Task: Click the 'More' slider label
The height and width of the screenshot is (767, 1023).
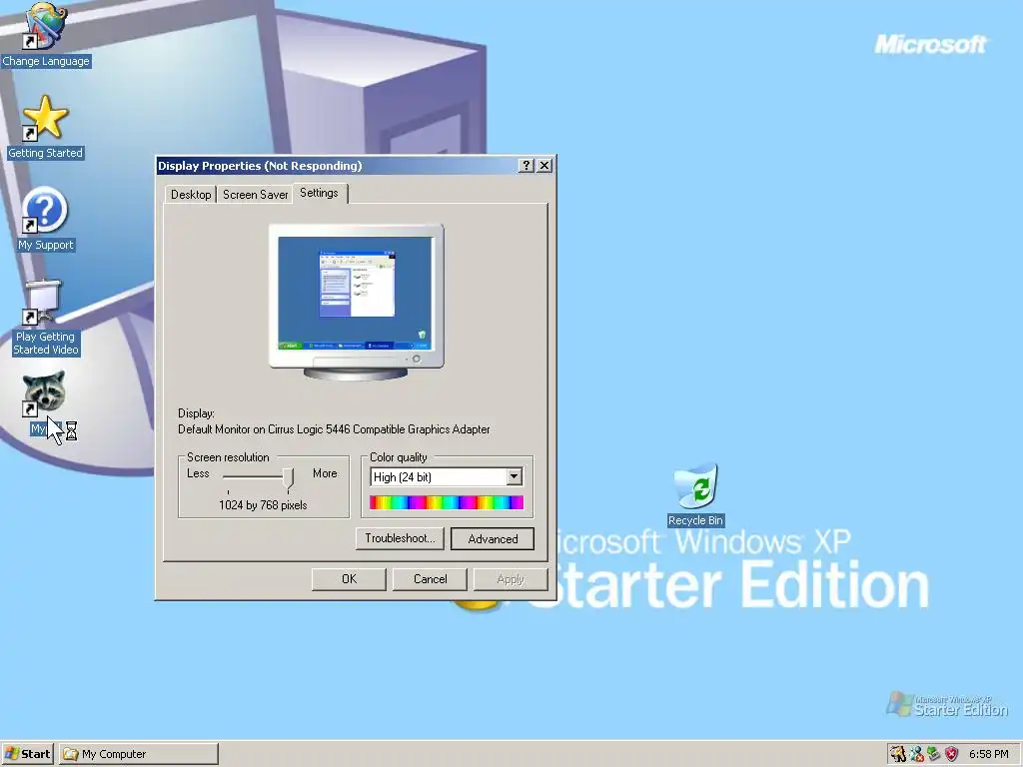Action: [x=325, y=473]
